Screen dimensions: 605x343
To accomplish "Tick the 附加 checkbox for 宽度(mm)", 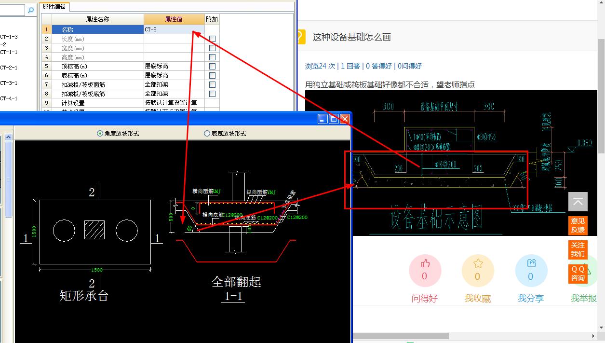I will click(212, 48).
